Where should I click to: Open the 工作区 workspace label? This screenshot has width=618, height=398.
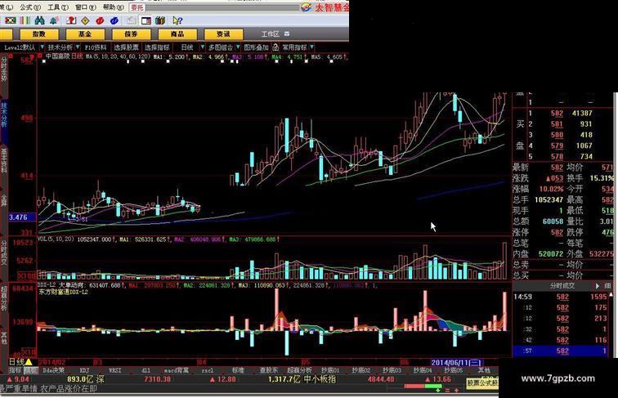coord(271,34)
